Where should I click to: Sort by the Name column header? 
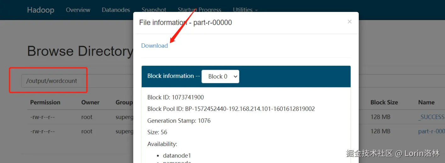click(x=426, y=102)
